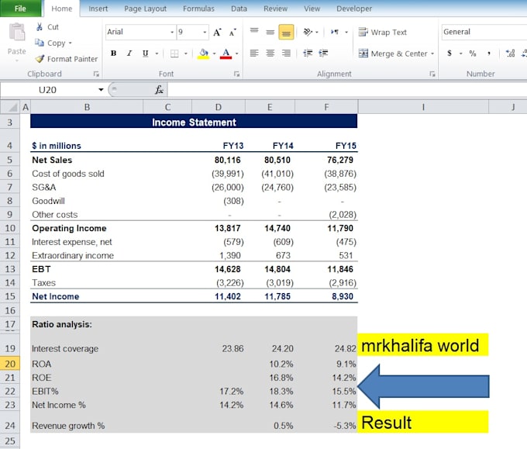Apply Accounting dollar number format

click(449, 54)
